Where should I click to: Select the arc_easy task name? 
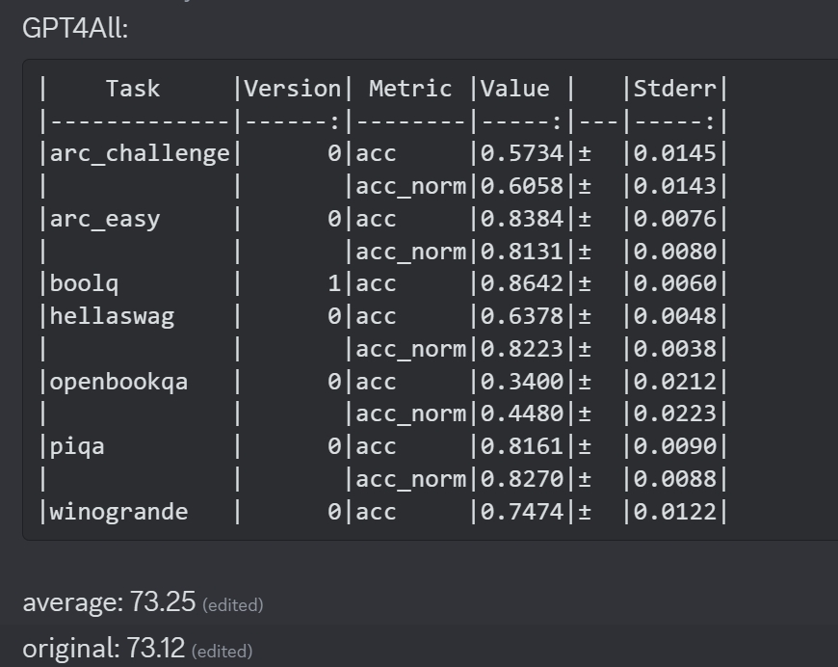(105, 219)
